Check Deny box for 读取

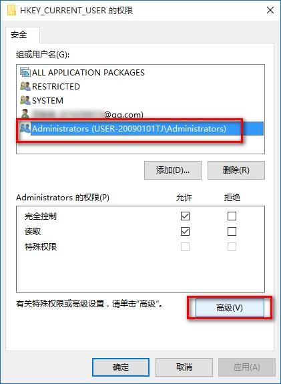click(232, 232)
